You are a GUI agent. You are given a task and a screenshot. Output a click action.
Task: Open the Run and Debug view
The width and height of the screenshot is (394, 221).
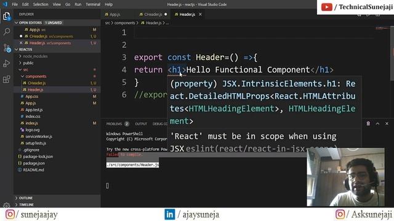(7, 64)
